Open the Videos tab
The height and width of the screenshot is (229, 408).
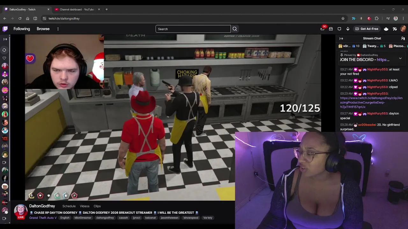pyautogui.click(x=84, y=206)
